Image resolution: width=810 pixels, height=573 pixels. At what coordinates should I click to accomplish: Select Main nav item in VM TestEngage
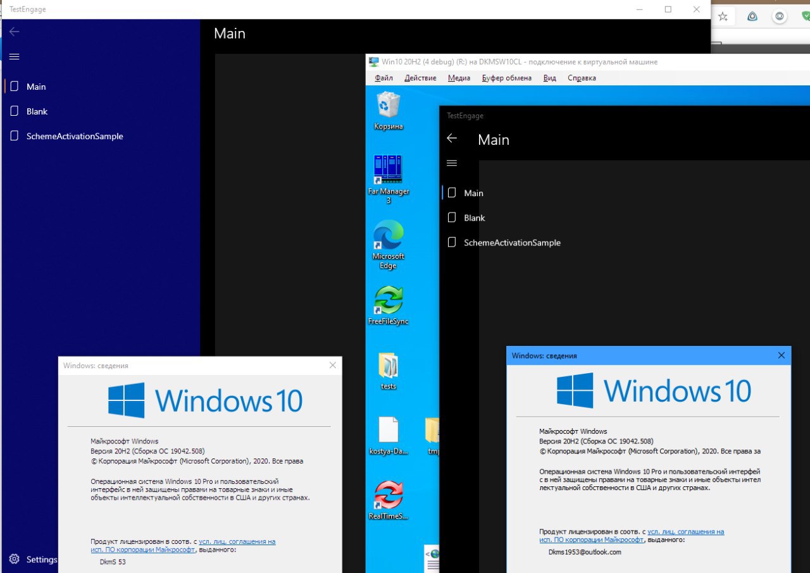click(x=473, y=193)
